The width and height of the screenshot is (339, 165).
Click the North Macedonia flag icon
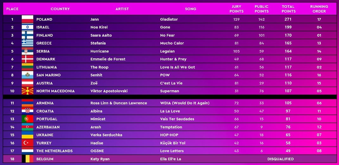pyautogui.click(x=28, y=91)
